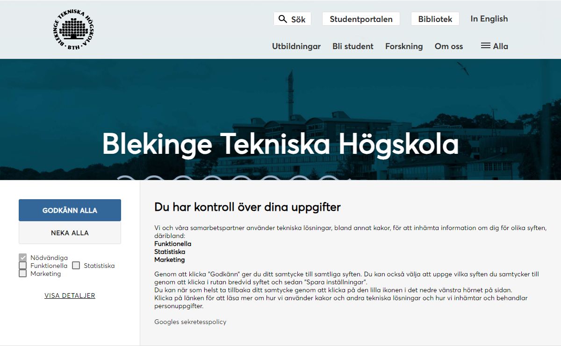
Task: Expand cookie details with Visa detaljer
Action: tap(70, 296)
